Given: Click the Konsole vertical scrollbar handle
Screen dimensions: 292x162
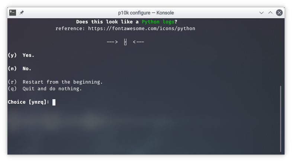Looking at the screenshot, I should click(x=280, y=119).
